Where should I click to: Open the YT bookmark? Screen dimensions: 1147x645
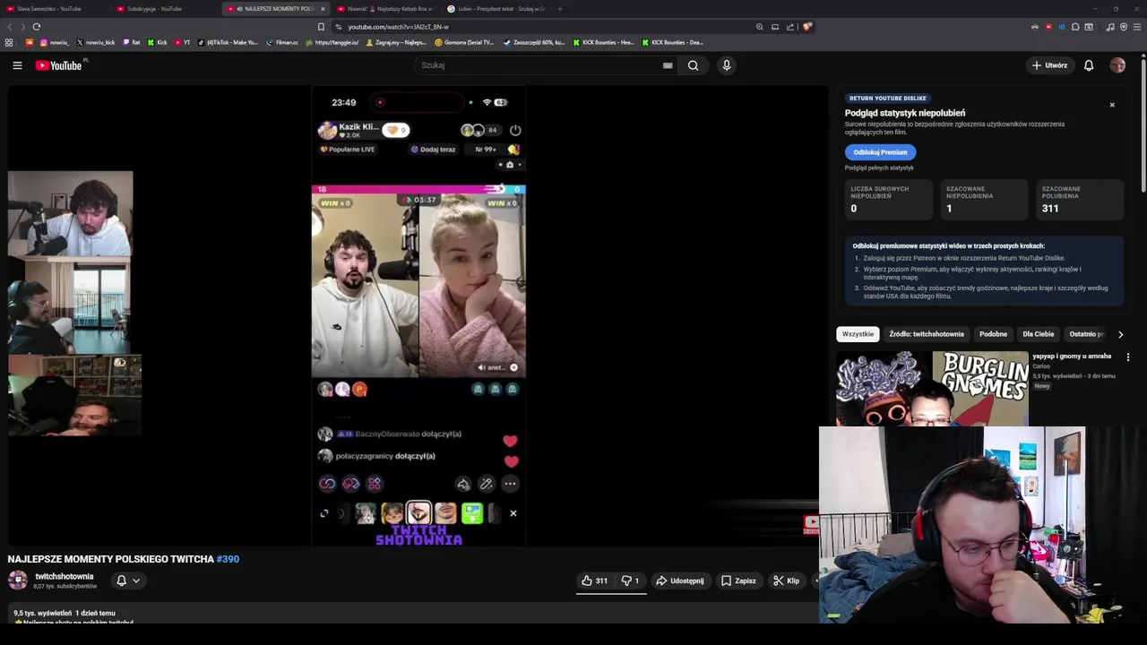(x=183, y=42)
